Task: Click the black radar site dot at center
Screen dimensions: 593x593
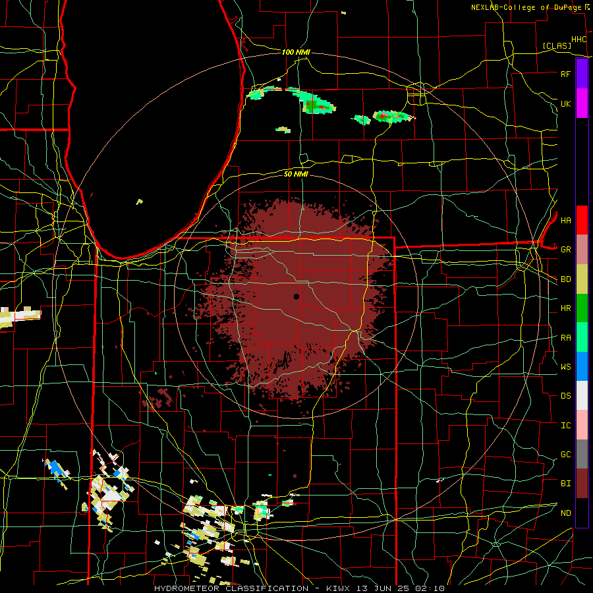Action: point(296,296)
